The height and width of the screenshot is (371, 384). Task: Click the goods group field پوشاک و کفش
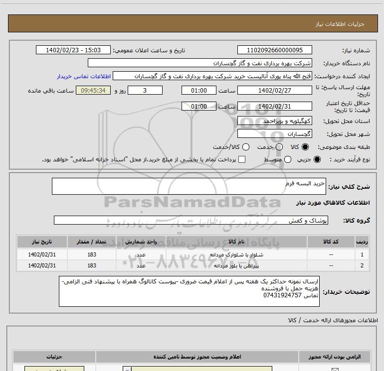[191, 220]
